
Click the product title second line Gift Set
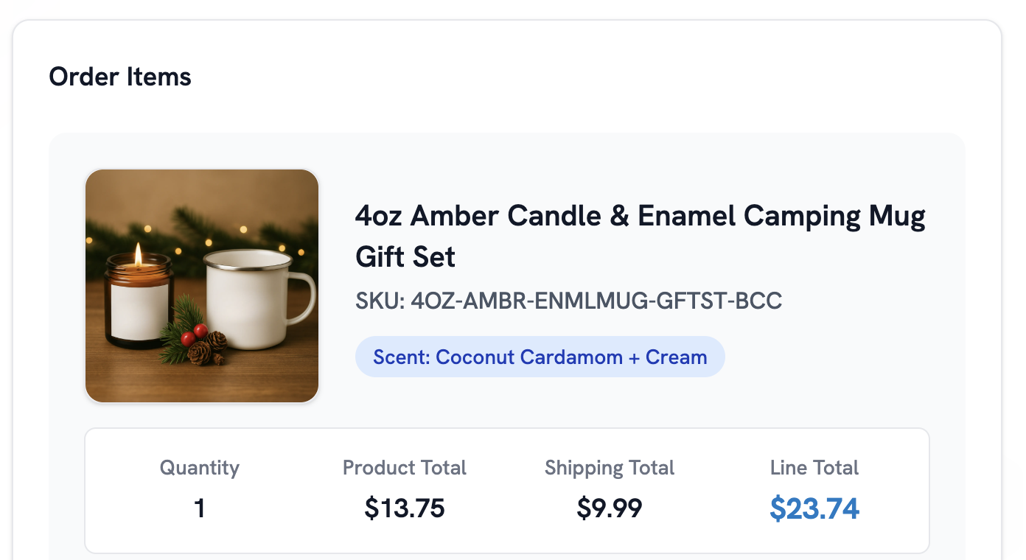(x=405, y=257)
